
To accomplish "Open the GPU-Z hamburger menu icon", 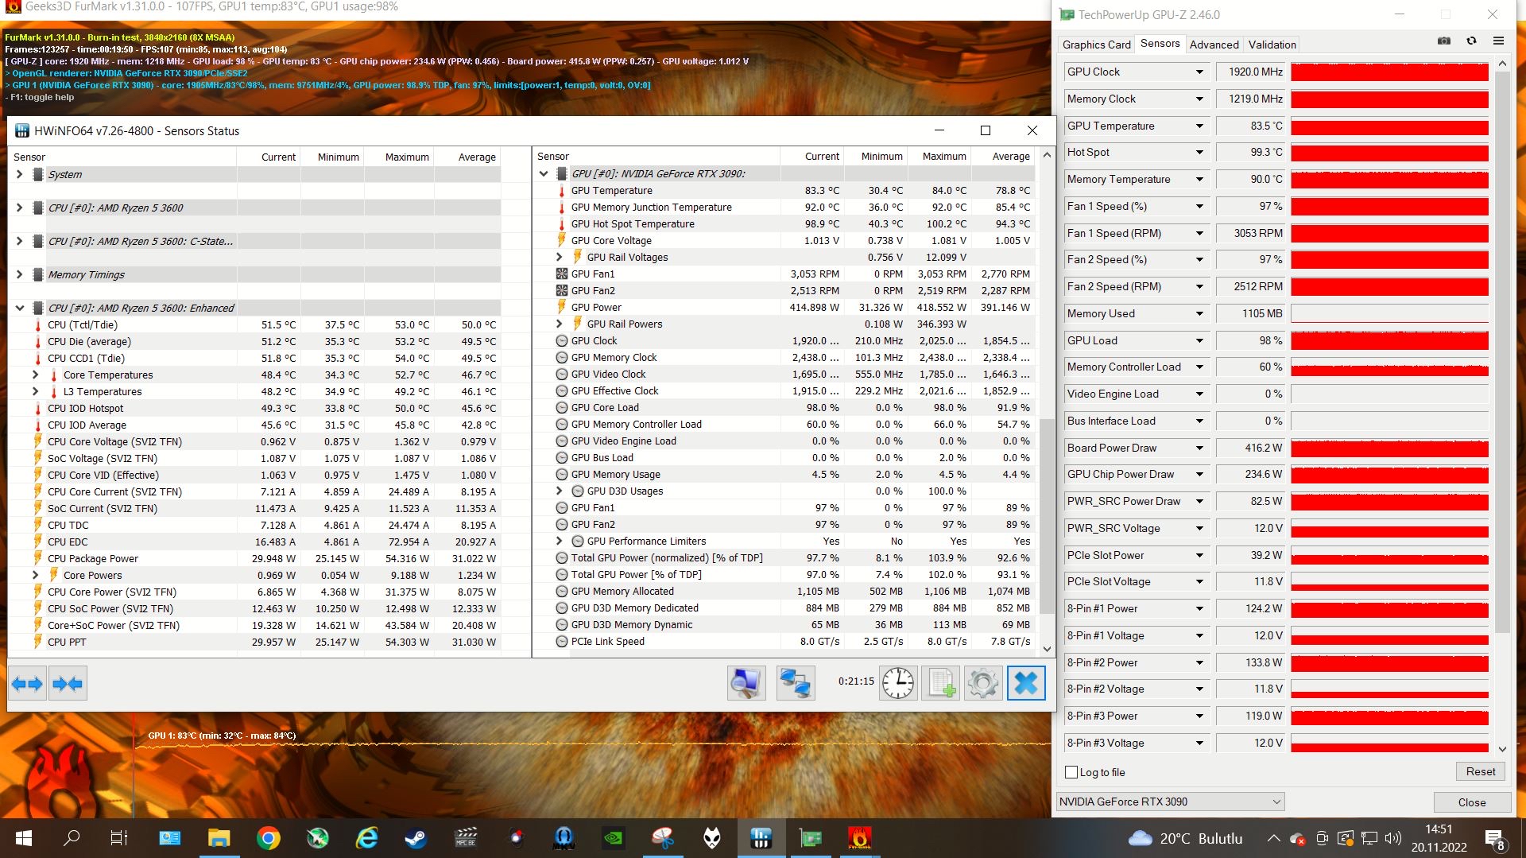I will pos(1498,41).
